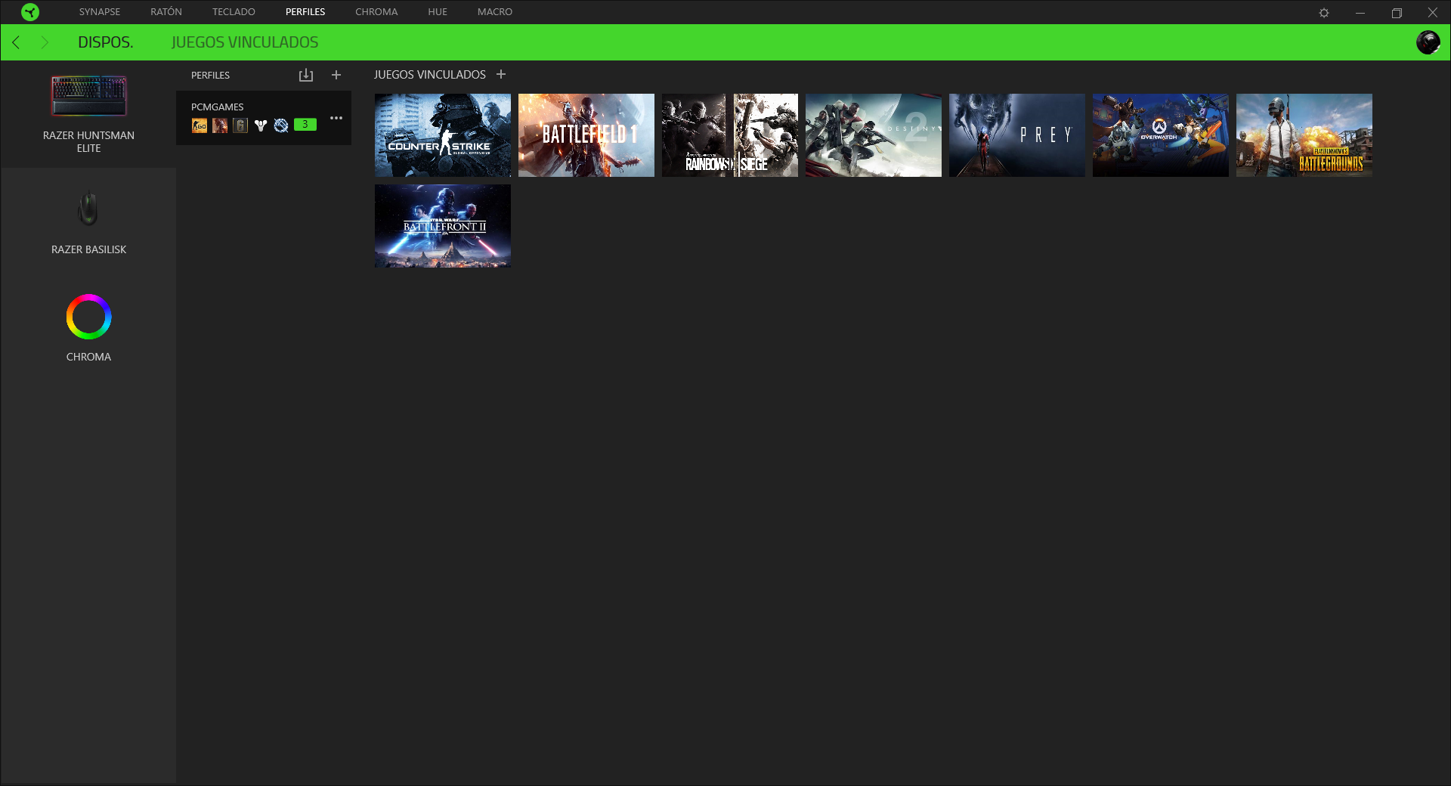Screen dimensions: 1451x786
Task: Minimize the Razer Synapse window
Action: (x=1360, y=13)
